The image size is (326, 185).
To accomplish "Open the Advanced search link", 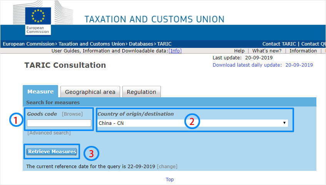I will tap(49, 133).
